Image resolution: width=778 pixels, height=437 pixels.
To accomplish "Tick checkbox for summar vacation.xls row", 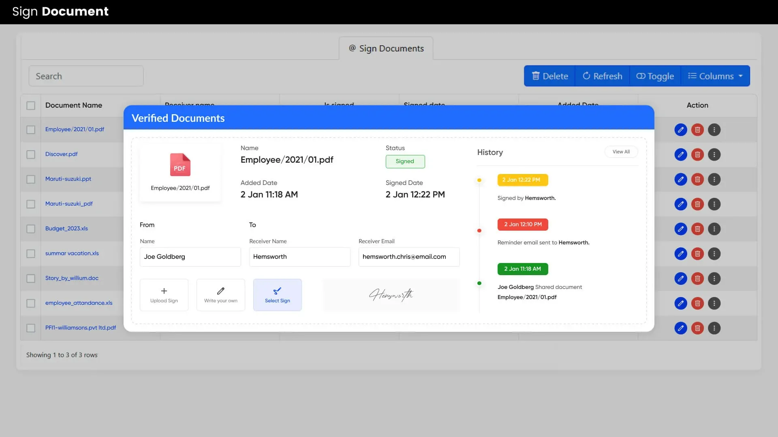I will click(x=31, y=254).
